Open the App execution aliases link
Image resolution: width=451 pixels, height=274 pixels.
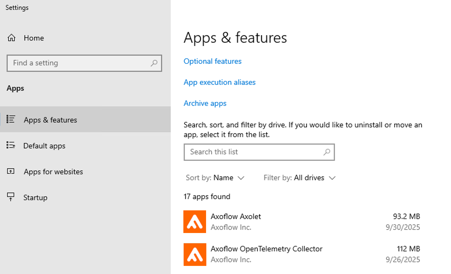[219, 82]
